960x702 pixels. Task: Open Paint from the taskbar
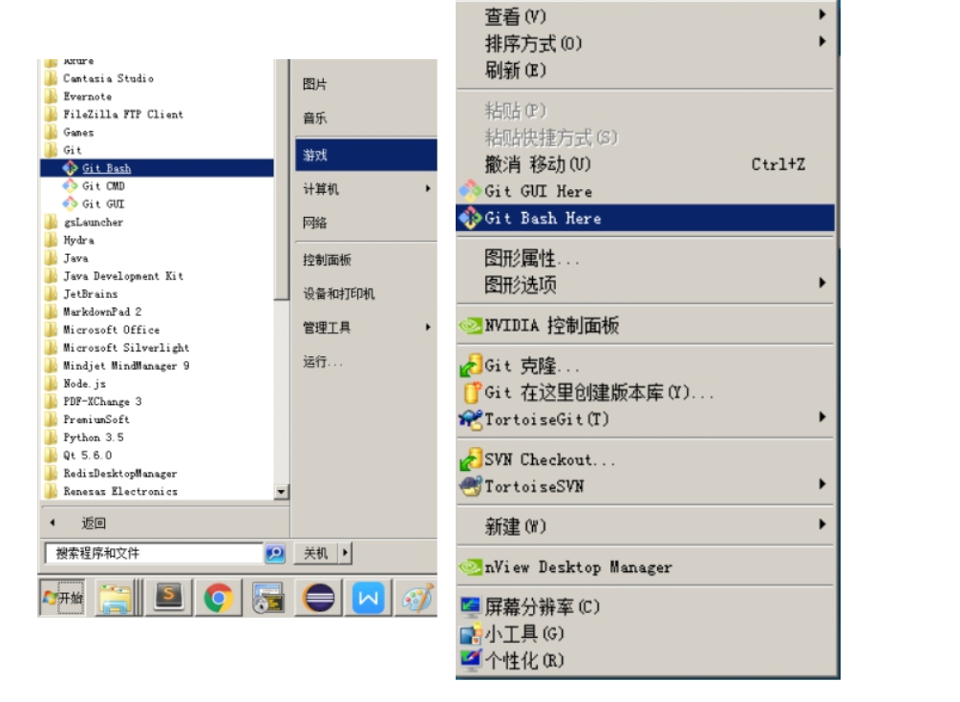click(418, 598)
